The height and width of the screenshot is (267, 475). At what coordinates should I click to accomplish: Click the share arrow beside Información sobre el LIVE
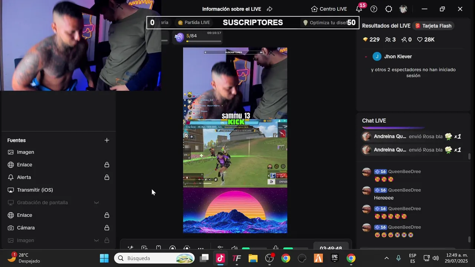tap(270, 9)
